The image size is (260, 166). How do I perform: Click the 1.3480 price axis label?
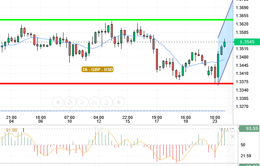coord(242,57)
